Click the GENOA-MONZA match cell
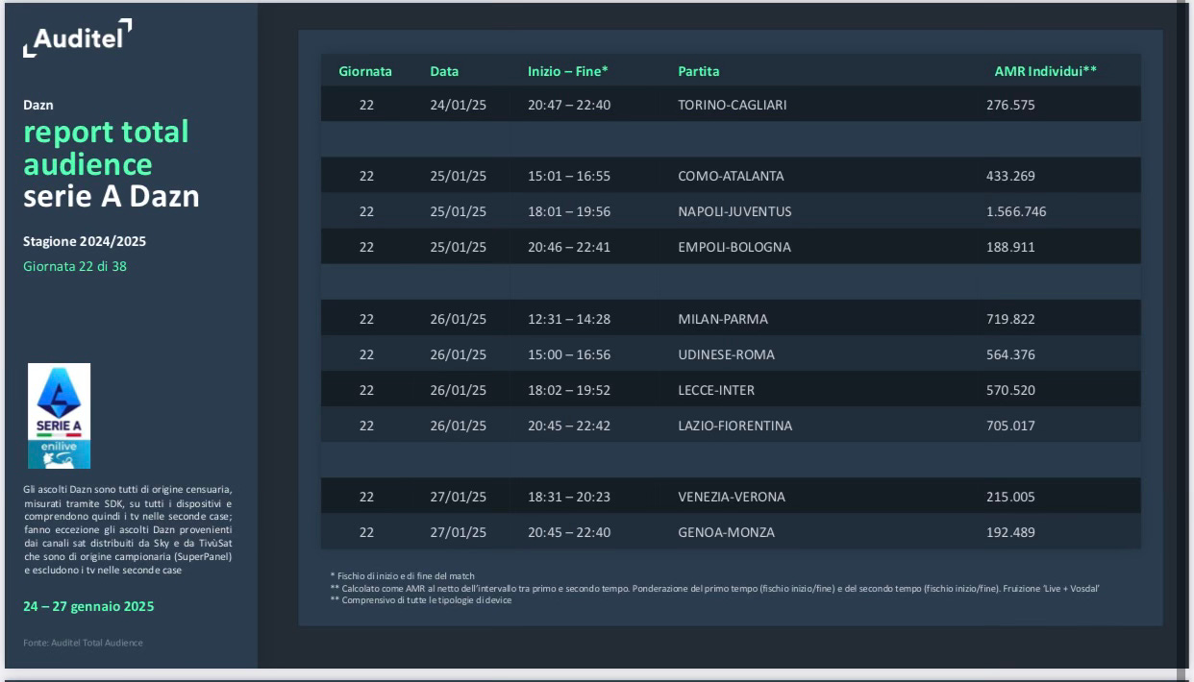This screenshot has height=682, width=1194. 726,532
